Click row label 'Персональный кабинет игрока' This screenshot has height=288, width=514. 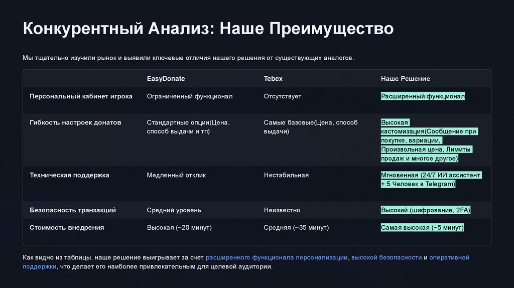[x=81, y=96]
